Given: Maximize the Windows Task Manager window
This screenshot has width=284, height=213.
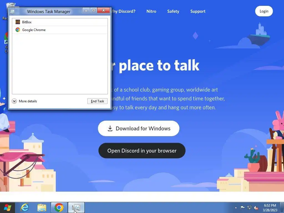Looking at the screenshot, I should point(94,11).
